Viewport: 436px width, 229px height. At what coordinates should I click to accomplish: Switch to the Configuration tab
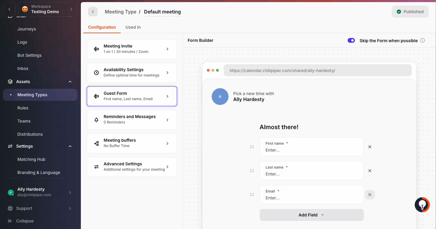pyautogui.click(x=102, y=27)
